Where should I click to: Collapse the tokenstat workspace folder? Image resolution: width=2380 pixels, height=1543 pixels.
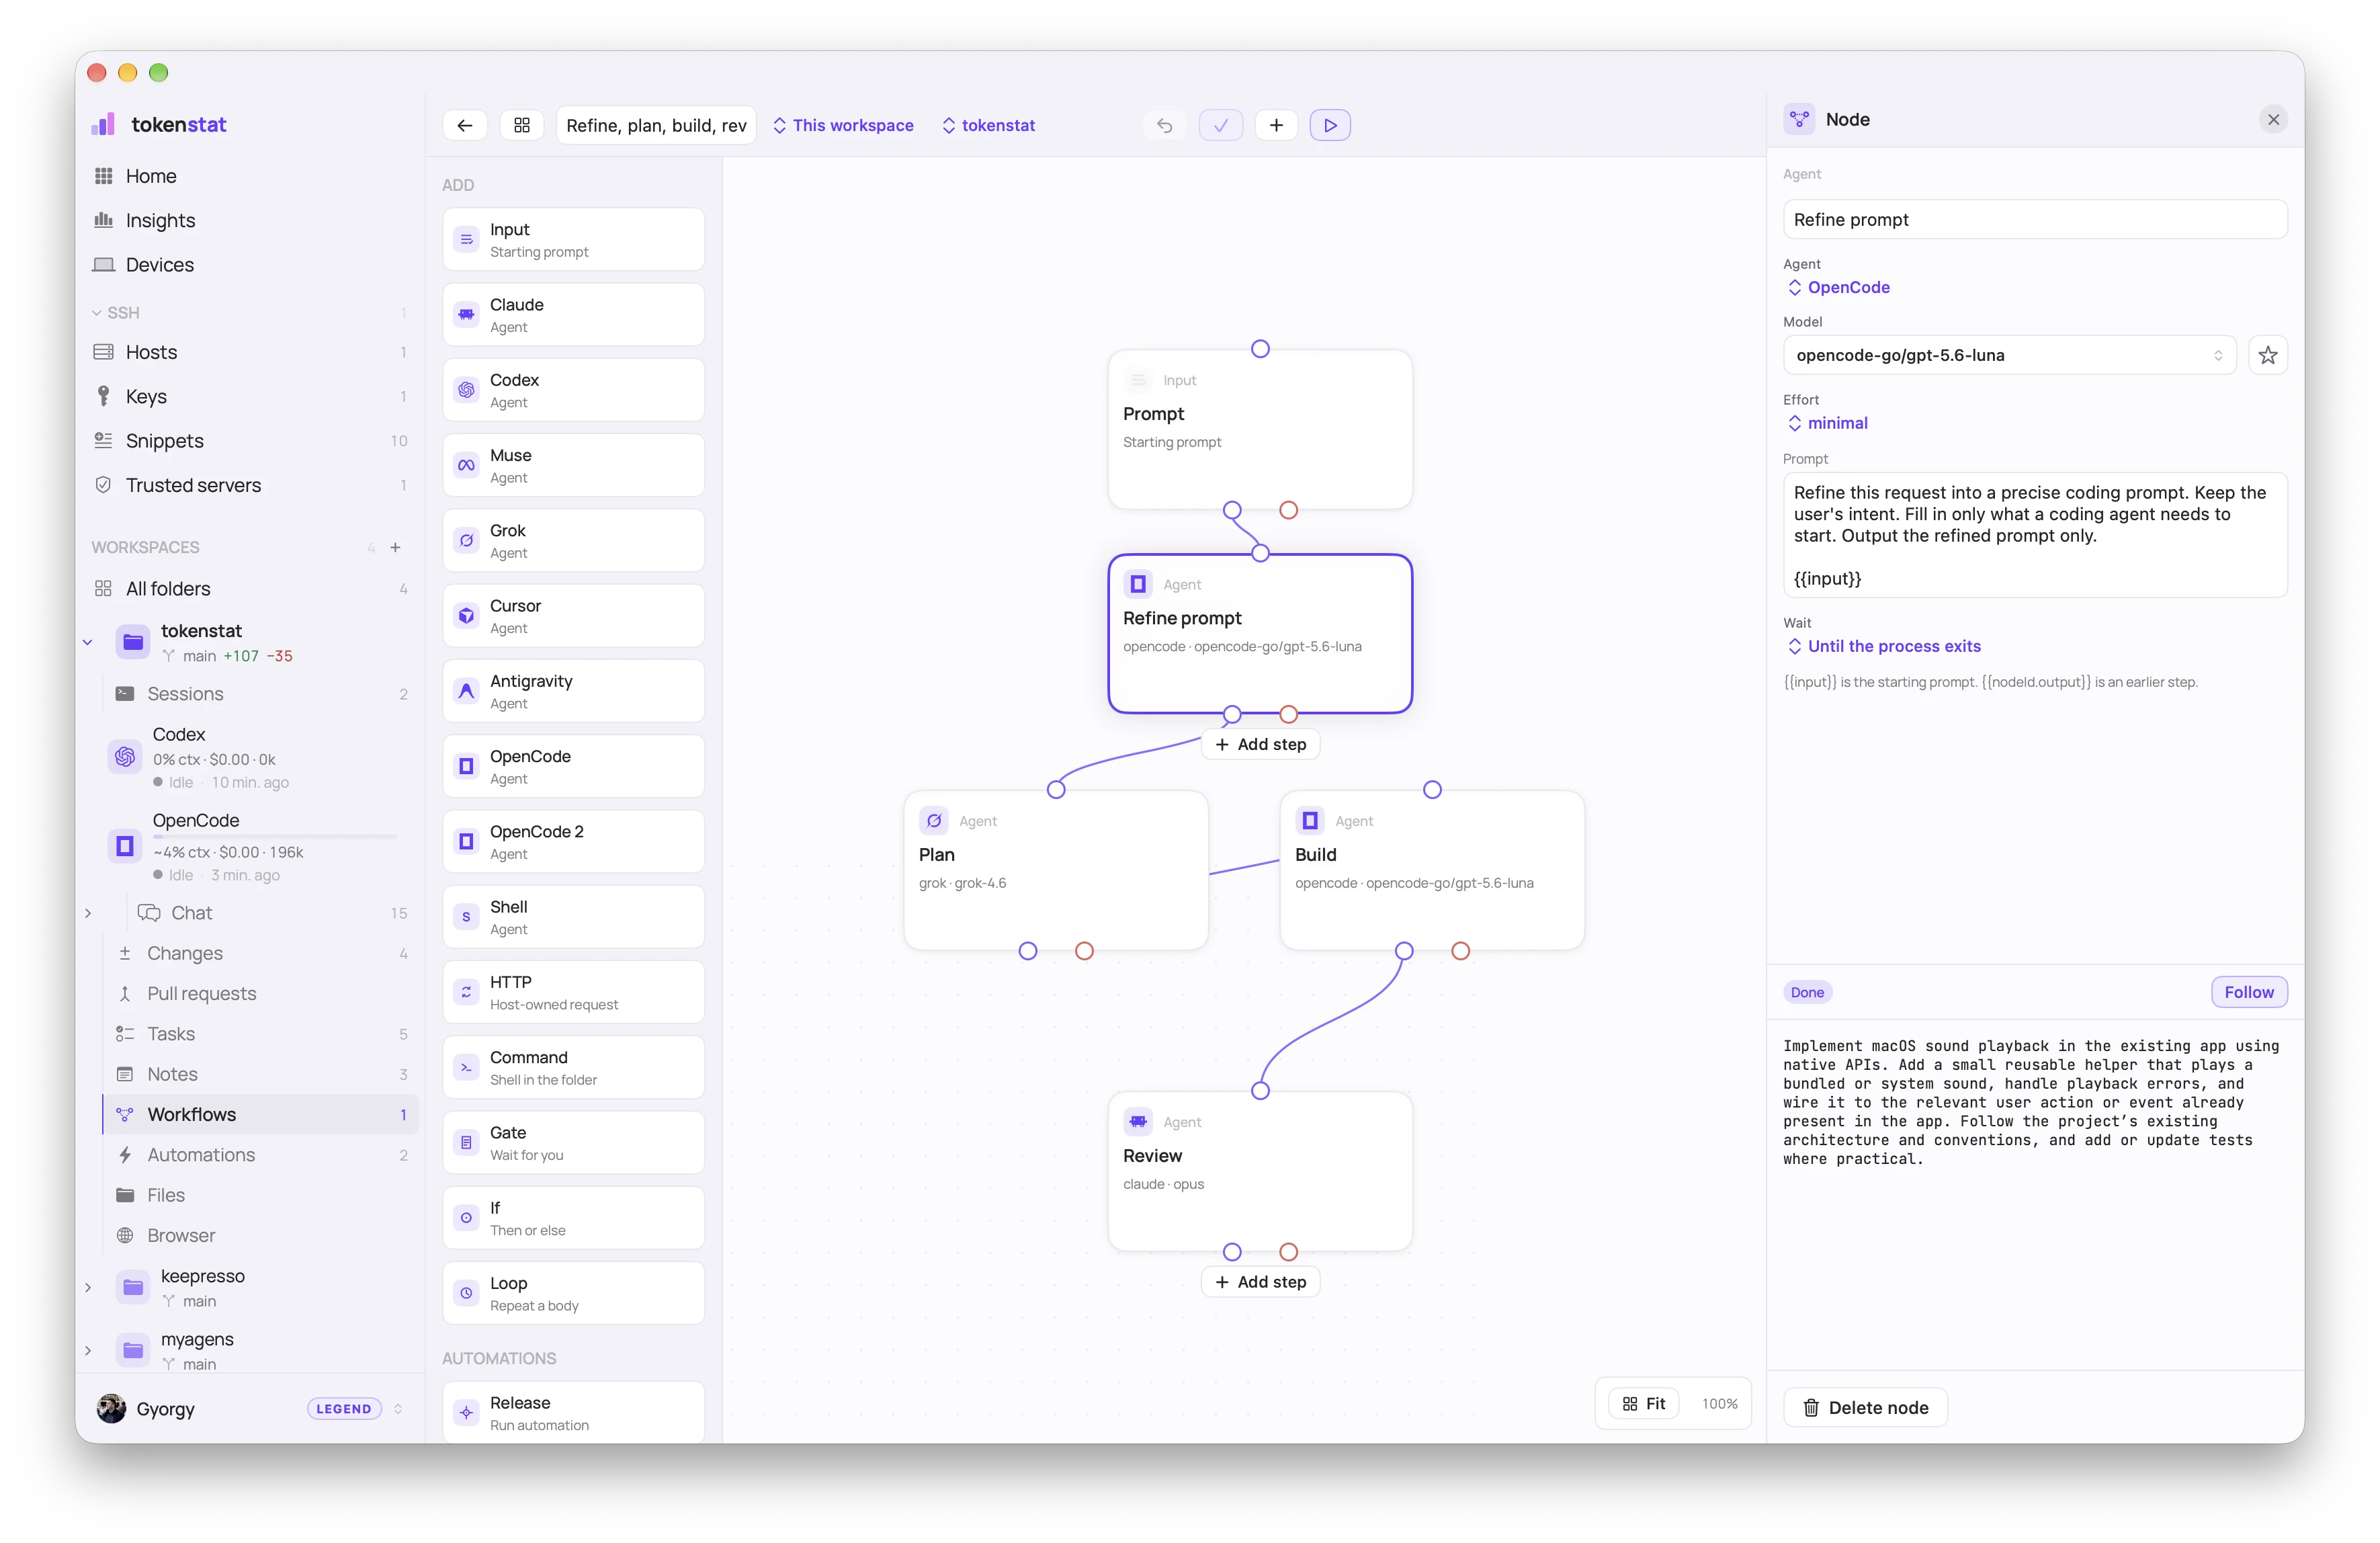pos(88,642)
